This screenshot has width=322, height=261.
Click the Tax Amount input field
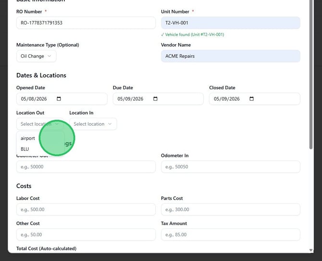230,235
